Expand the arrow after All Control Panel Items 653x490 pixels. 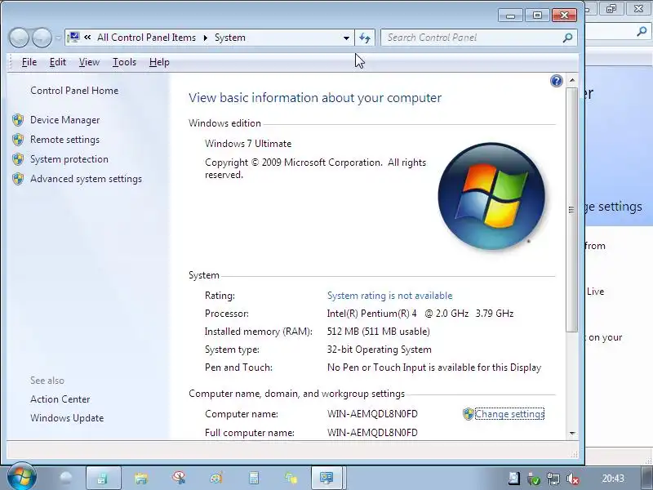[206, 38]
